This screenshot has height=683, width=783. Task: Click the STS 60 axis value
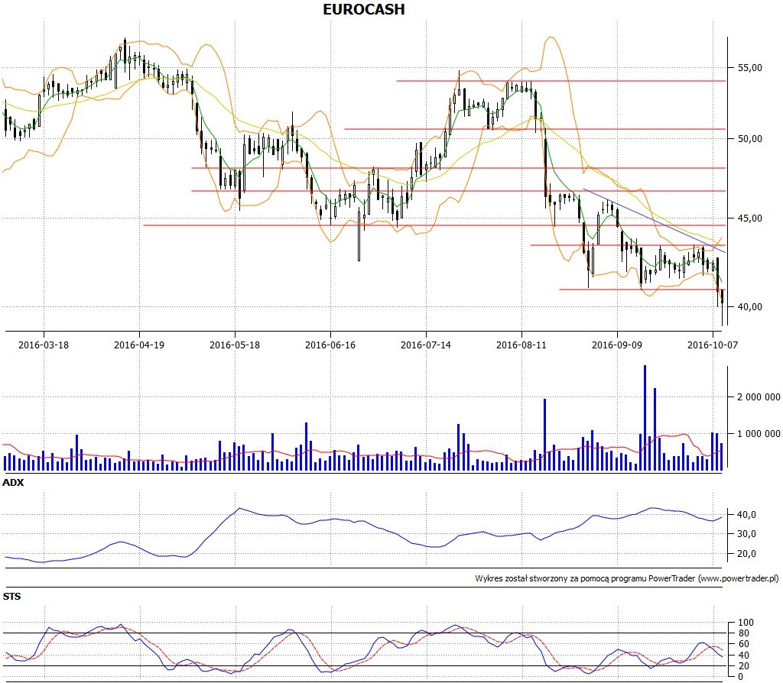pyautogui.click(x=743, y=644)
